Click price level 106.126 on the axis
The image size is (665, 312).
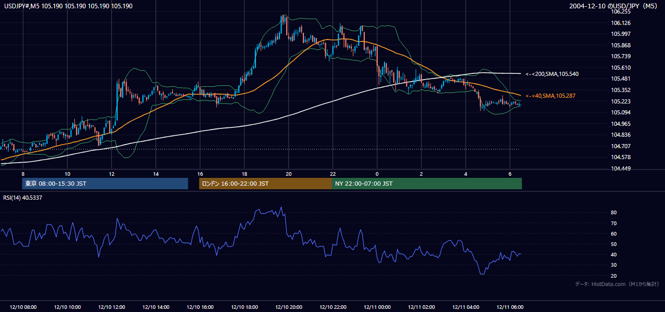621,23
